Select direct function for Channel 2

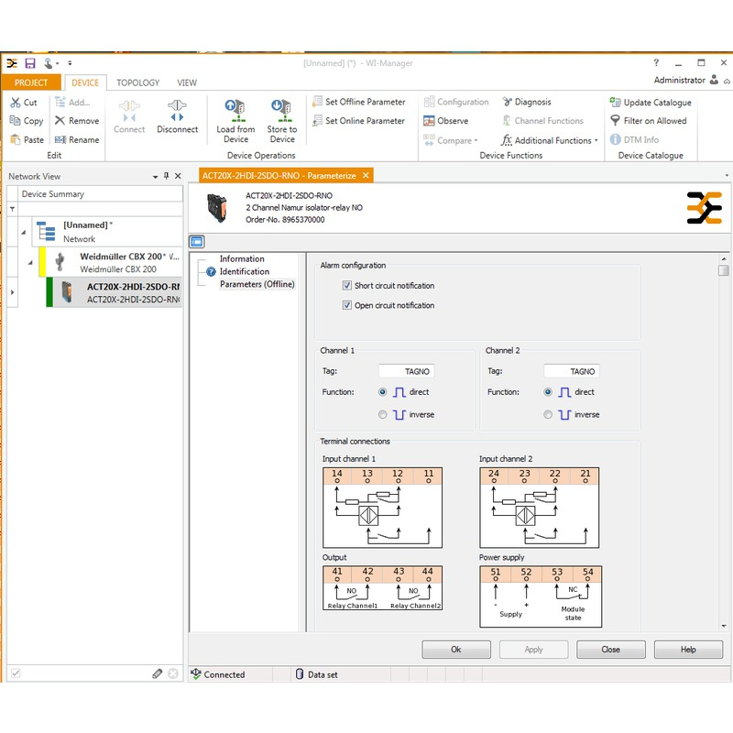point(548,392)
